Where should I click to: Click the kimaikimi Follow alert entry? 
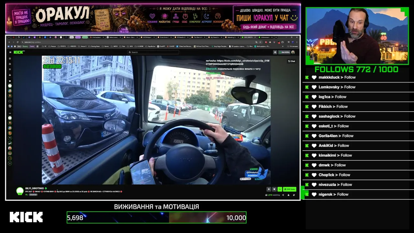click(358, 155)
